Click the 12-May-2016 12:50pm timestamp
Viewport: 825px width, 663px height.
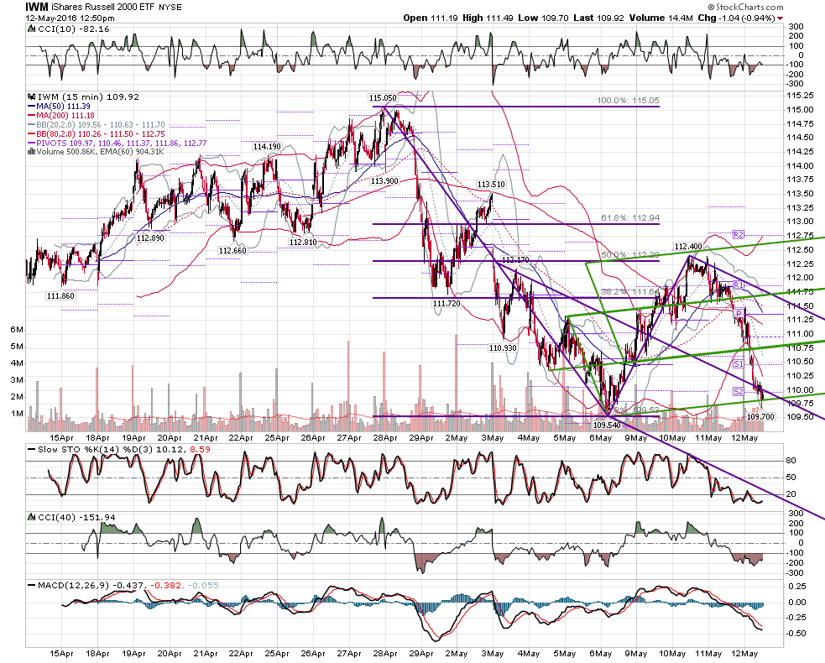70,18
